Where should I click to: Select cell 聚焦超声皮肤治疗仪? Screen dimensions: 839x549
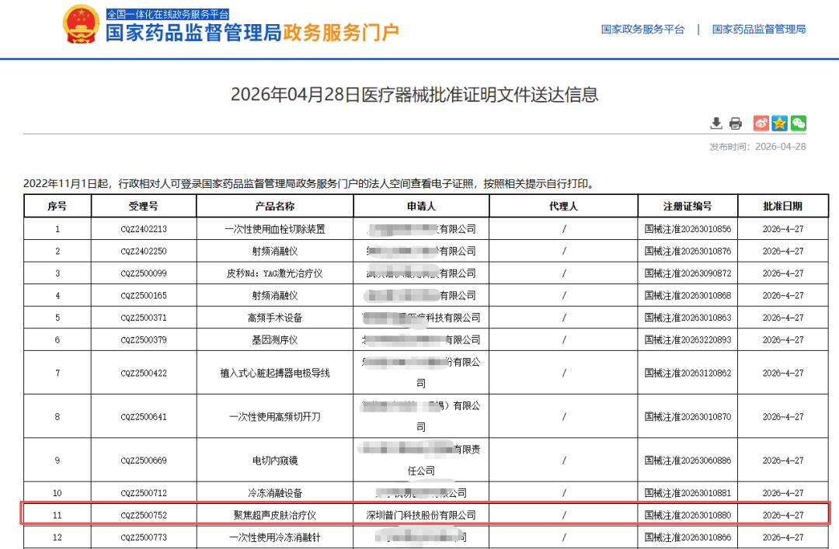(275, 516)
